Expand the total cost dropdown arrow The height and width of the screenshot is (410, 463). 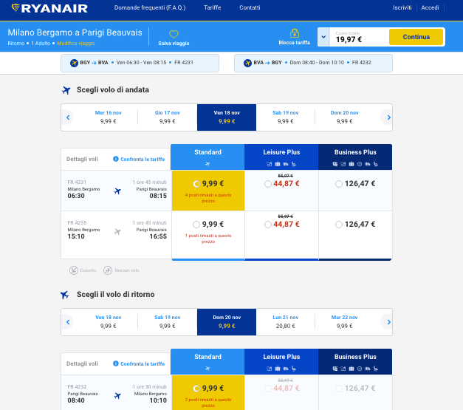tap(323, 37)
